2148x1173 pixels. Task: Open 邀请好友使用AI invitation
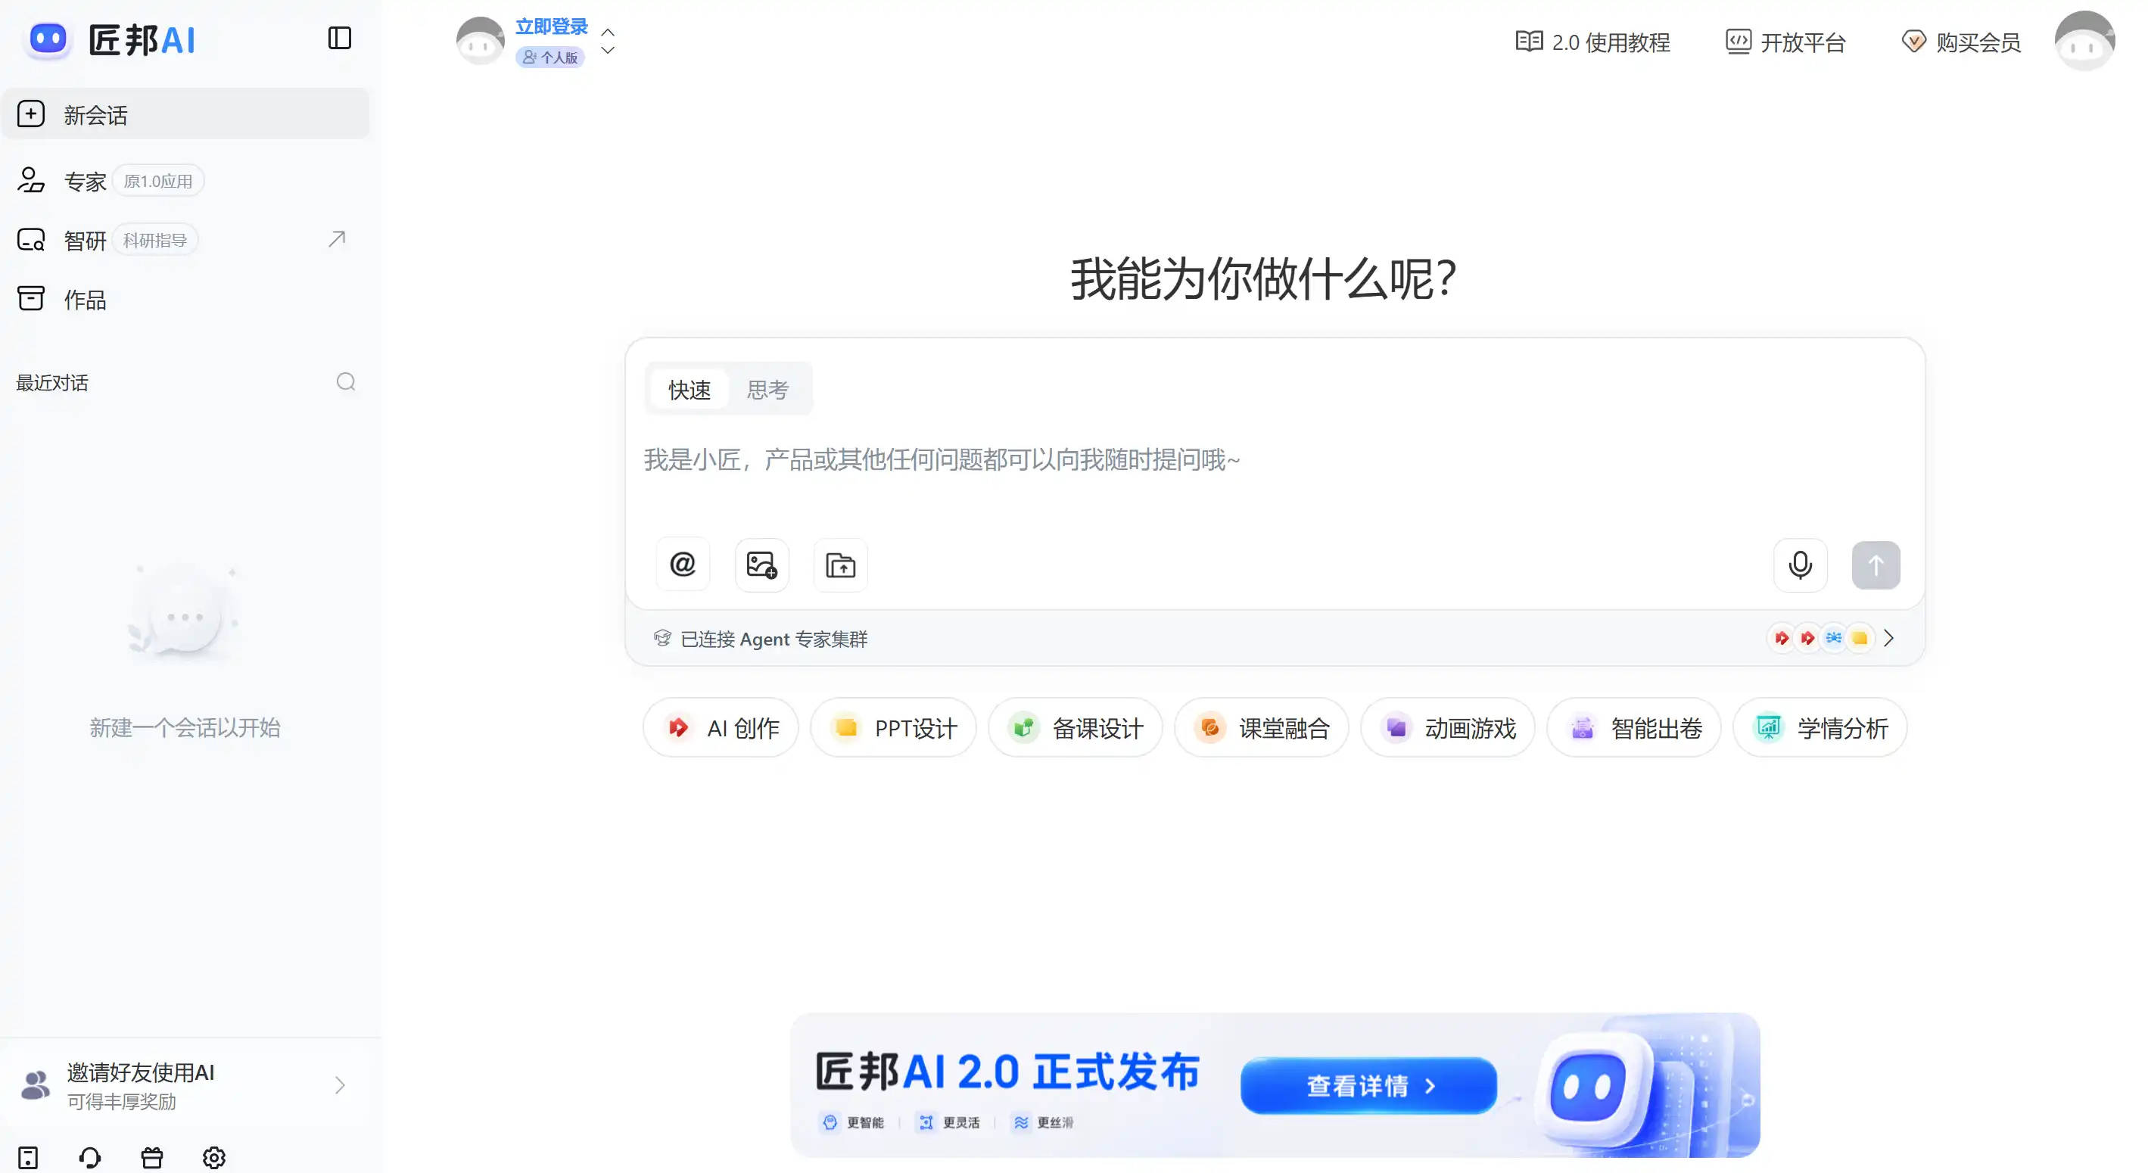click(x=185, y=1084)
